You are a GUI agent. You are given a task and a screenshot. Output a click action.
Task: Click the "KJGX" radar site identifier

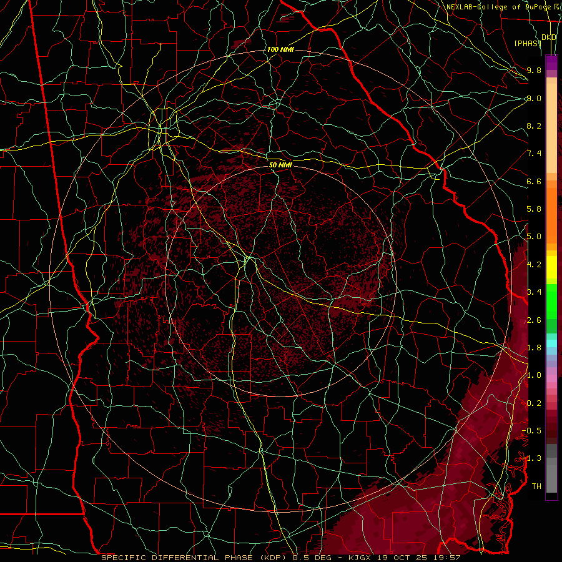tap(359, 558)
